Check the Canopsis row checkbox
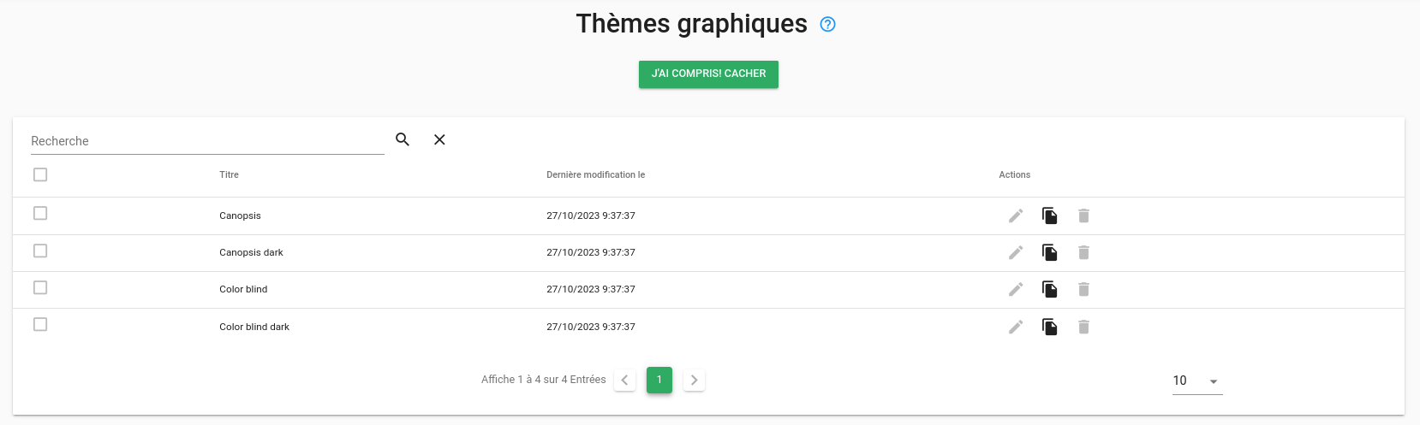1420x425 pixels. tap(40, 213)
